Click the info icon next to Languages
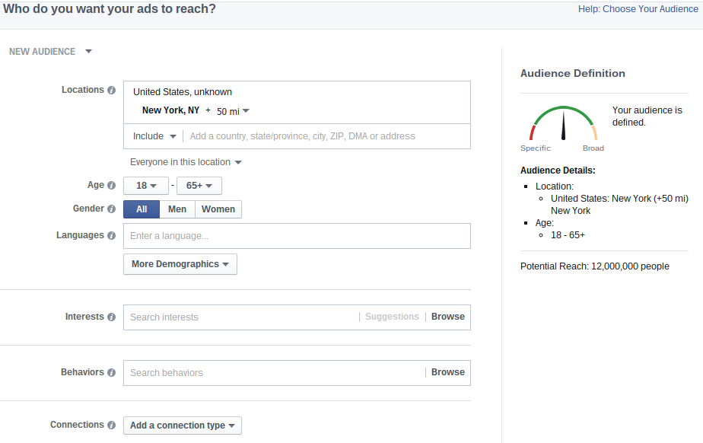Screen dimensions: 703x443 tap(112, 236)
